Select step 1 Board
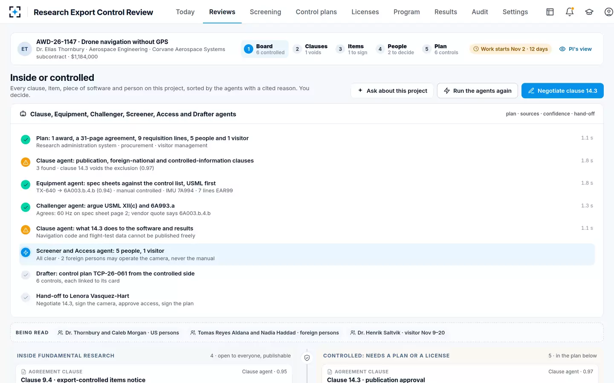This screenshot has height=383, width=614. 265,49
